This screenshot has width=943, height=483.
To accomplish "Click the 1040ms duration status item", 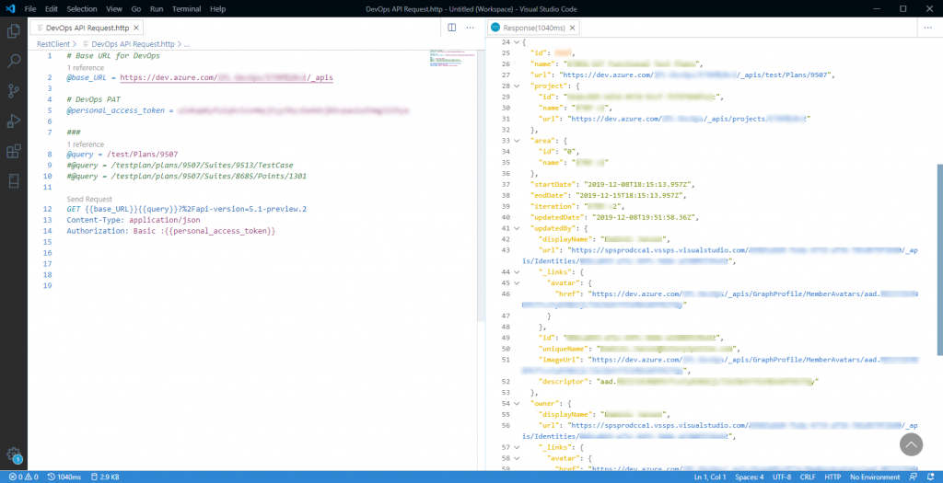I will tap(64, 477).
